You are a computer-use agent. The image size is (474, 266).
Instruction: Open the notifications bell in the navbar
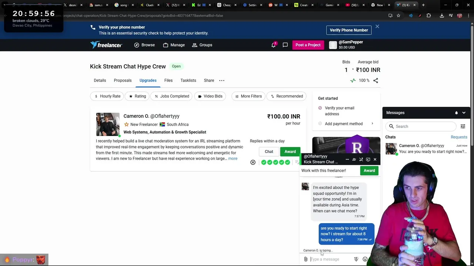click(274, 45)
